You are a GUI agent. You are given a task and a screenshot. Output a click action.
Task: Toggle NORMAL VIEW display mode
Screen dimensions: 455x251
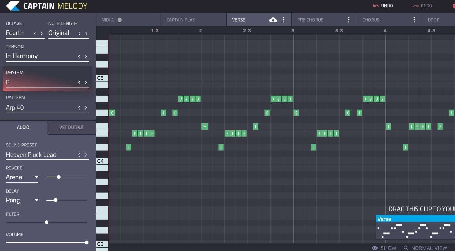tap(429, 248)
